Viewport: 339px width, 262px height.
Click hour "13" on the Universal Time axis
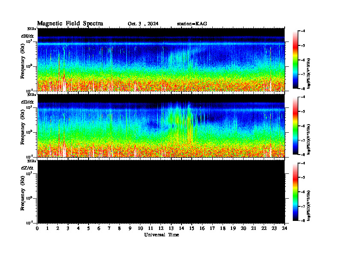pyautogui.click(x=171, y=228)
